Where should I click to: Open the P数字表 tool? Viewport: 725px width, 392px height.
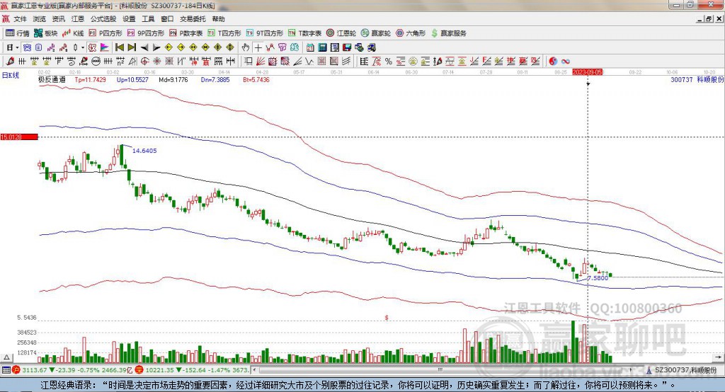coord(186,33)
